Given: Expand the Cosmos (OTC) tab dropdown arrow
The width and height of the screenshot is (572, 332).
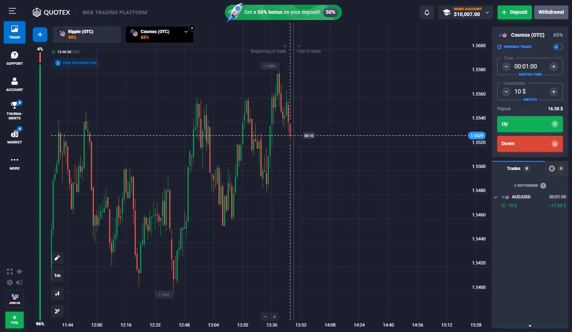Looking at the screenshot, I should coord(186,32).
